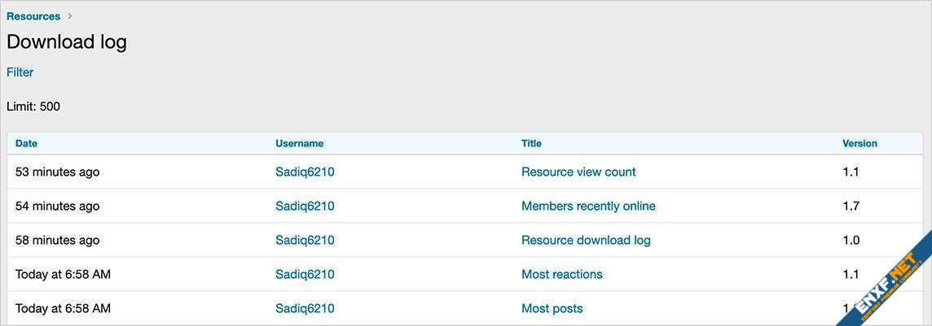Select Sadiq6210 in Resource download log row
Screen dimensions: 932x326
(x=305, y=241)
